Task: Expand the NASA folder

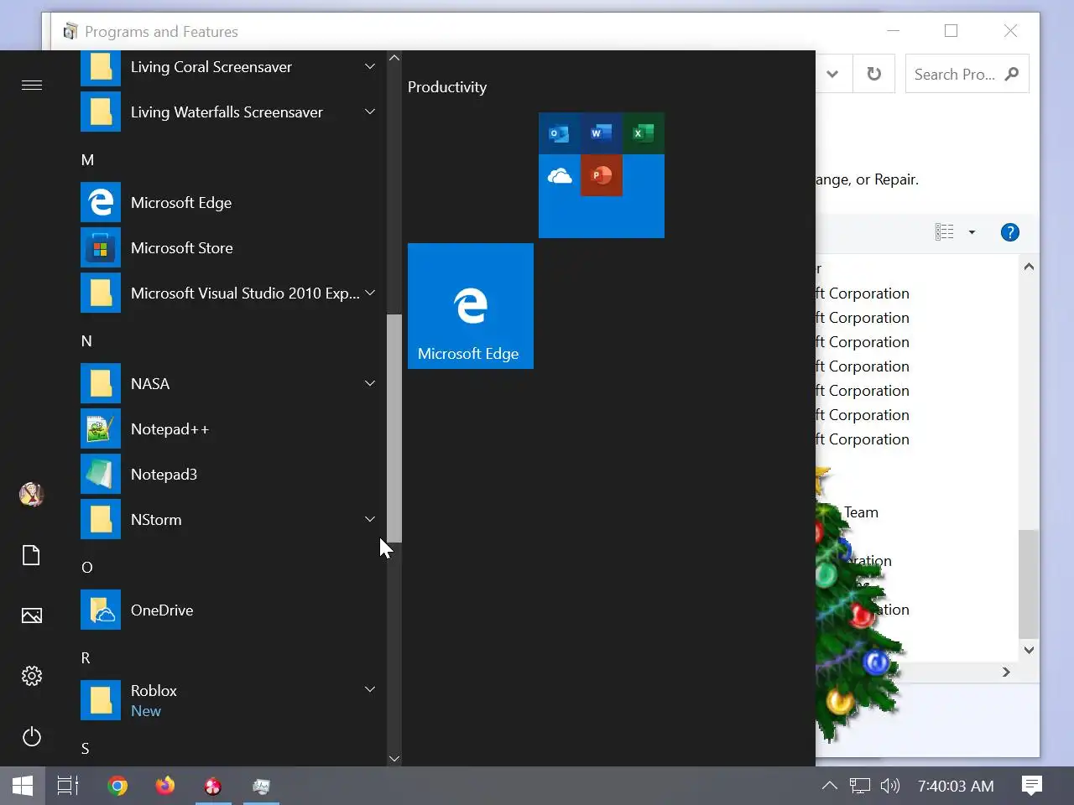Action: [370, 383]
